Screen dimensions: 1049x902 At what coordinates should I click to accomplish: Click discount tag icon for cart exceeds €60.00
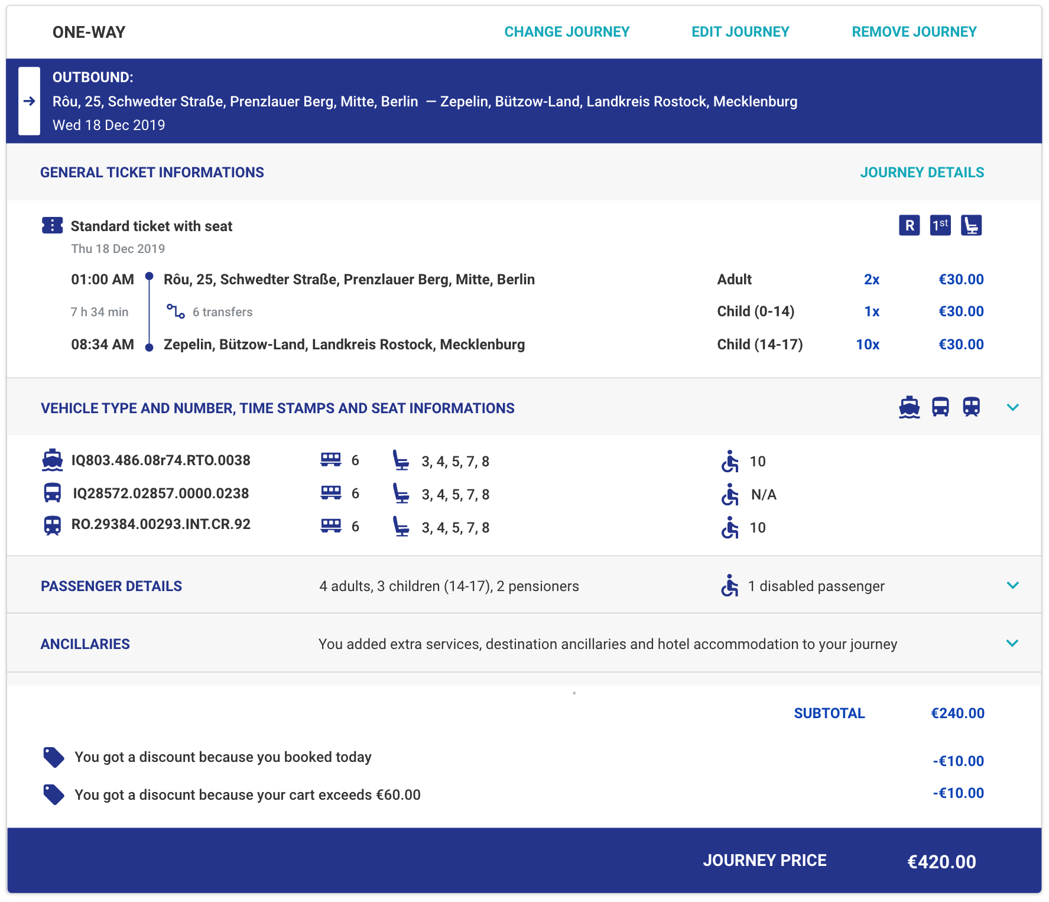54,794
